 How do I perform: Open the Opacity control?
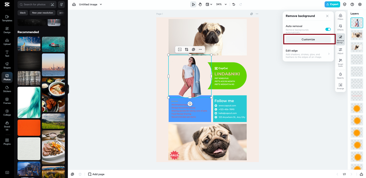pyautogui.click(x=340, y=76)
